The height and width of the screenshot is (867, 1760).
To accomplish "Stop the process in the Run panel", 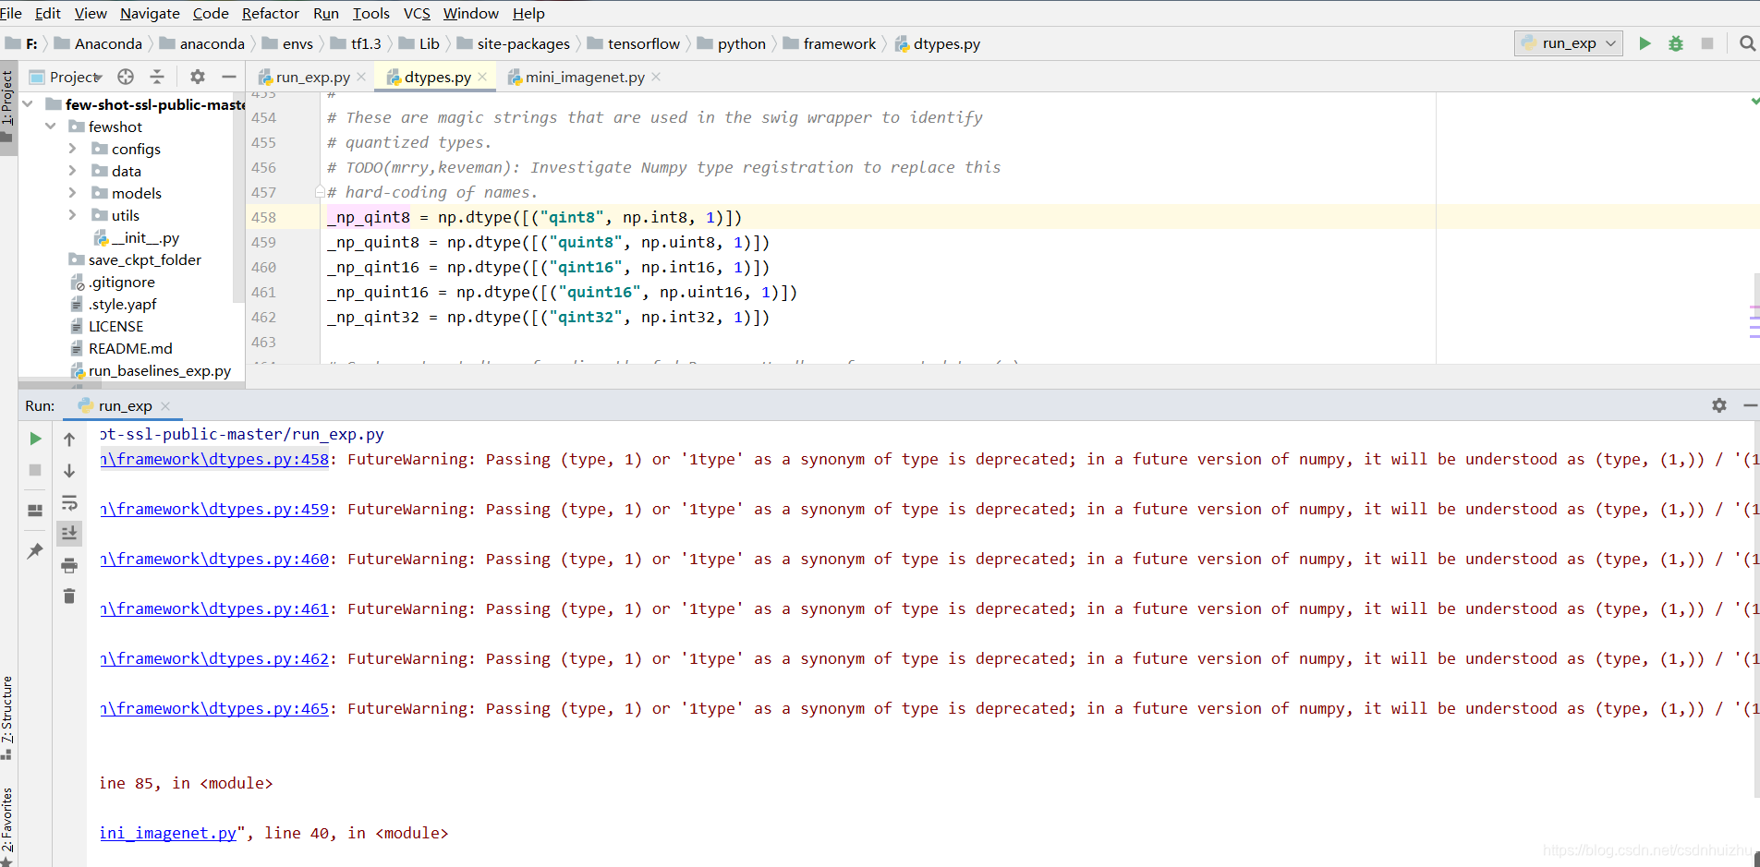I will pos(35,470).
